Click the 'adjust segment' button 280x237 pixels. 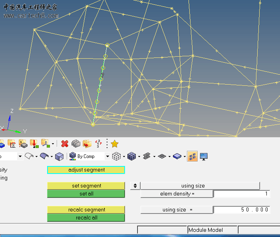coord(86,170)
